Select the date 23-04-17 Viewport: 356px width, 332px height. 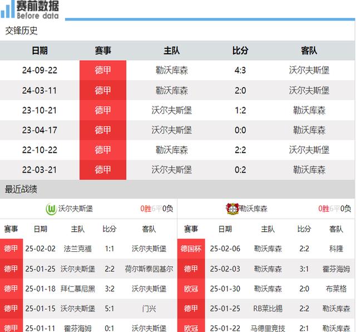pyautogui.click(x=39, y=130)
